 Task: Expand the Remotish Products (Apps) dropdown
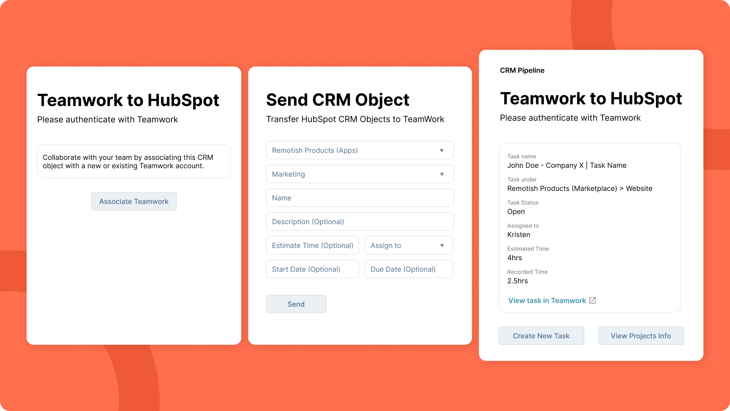(441, 150)
